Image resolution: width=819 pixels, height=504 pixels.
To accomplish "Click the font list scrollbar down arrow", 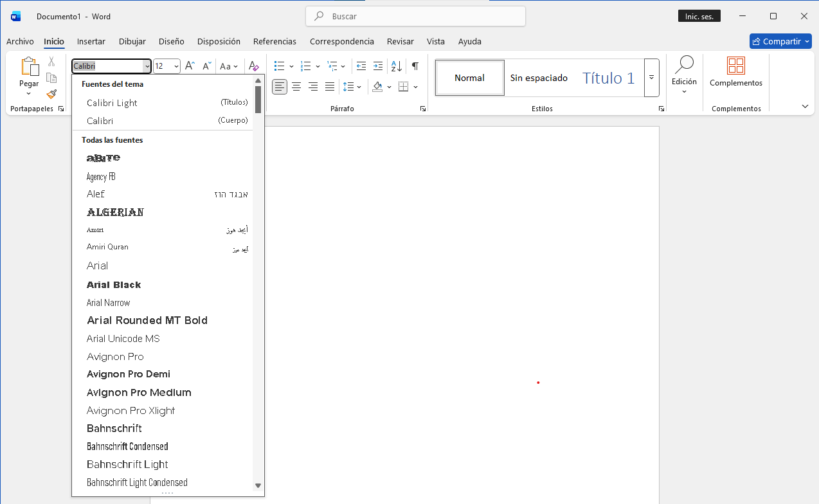I will click(258, 486).
